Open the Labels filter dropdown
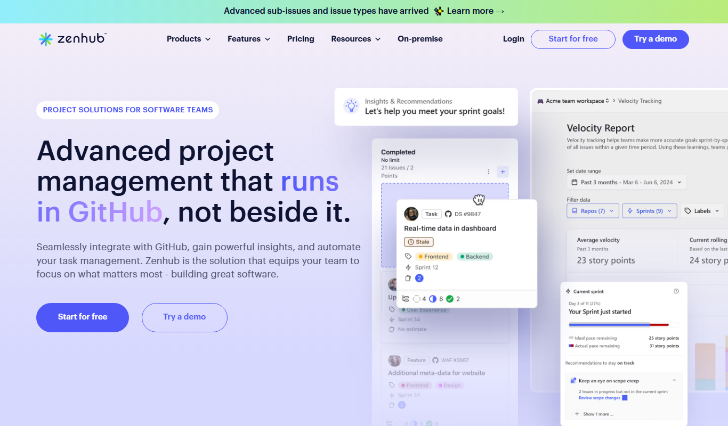 click(x=702, y=211)
